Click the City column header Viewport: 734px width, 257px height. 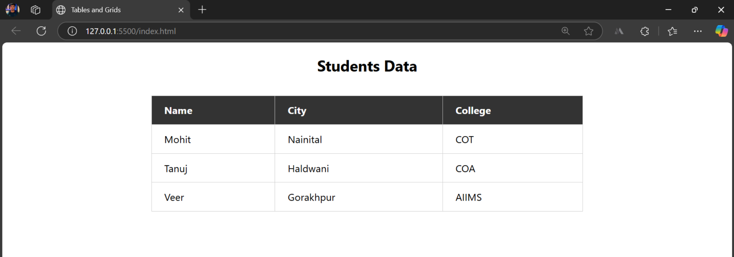pos(297,110)
